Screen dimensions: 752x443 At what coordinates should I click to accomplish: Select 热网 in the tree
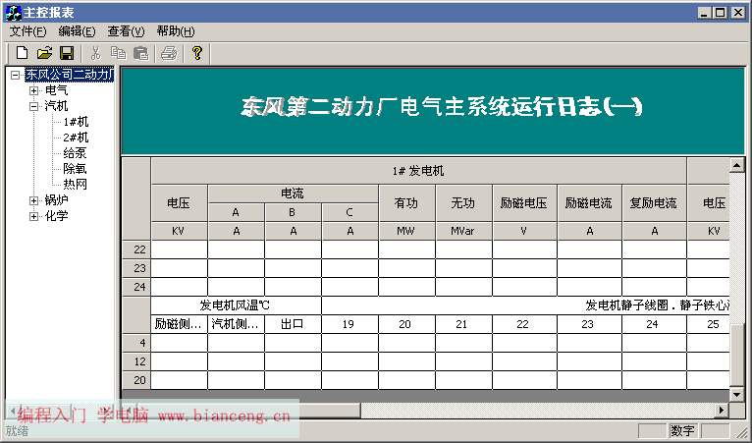pos(75,185)
